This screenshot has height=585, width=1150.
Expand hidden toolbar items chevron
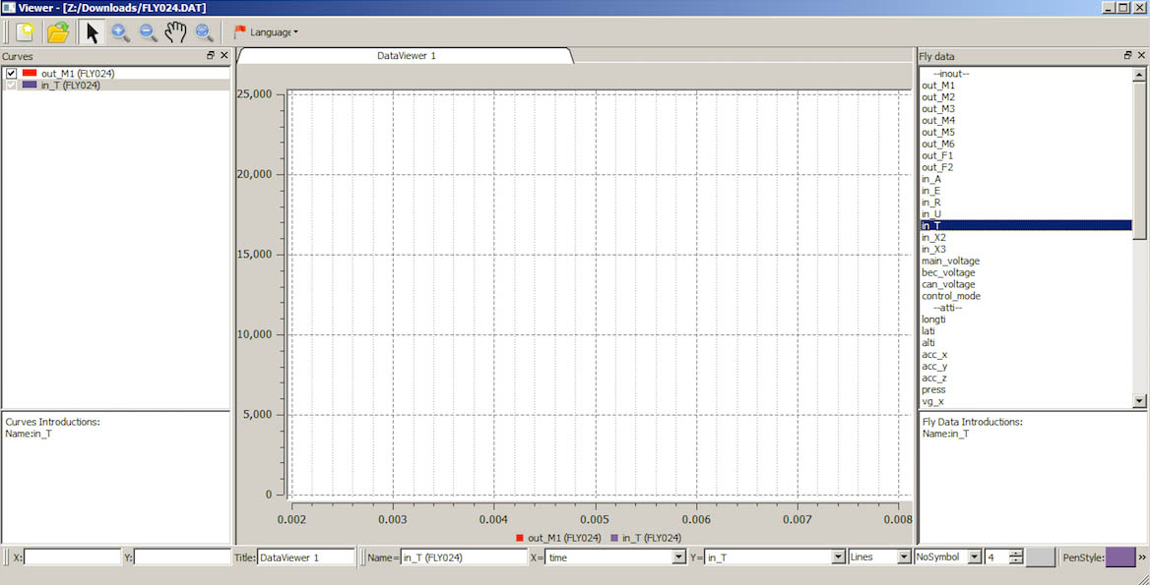(1142, 557)
